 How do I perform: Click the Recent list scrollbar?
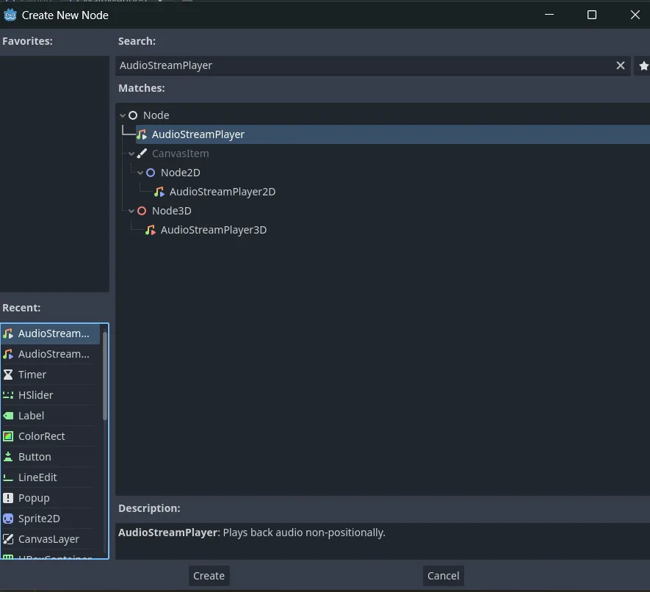[105, 375]
